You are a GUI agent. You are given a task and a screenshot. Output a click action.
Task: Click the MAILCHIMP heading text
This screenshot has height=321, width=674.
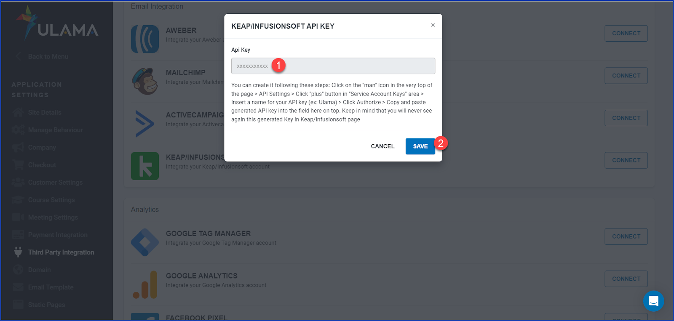point(186,73)
